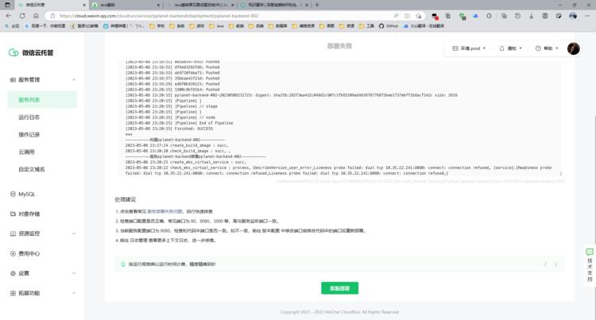Open the Java bookmark folder
Viewport: 596px width, 320px height.
pos(216,26)
